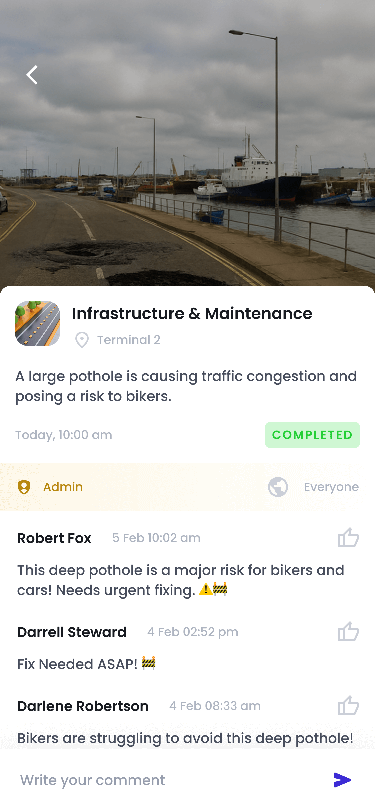Tap the globe visibility icon
375x812 pixels.
click(278, 487)
